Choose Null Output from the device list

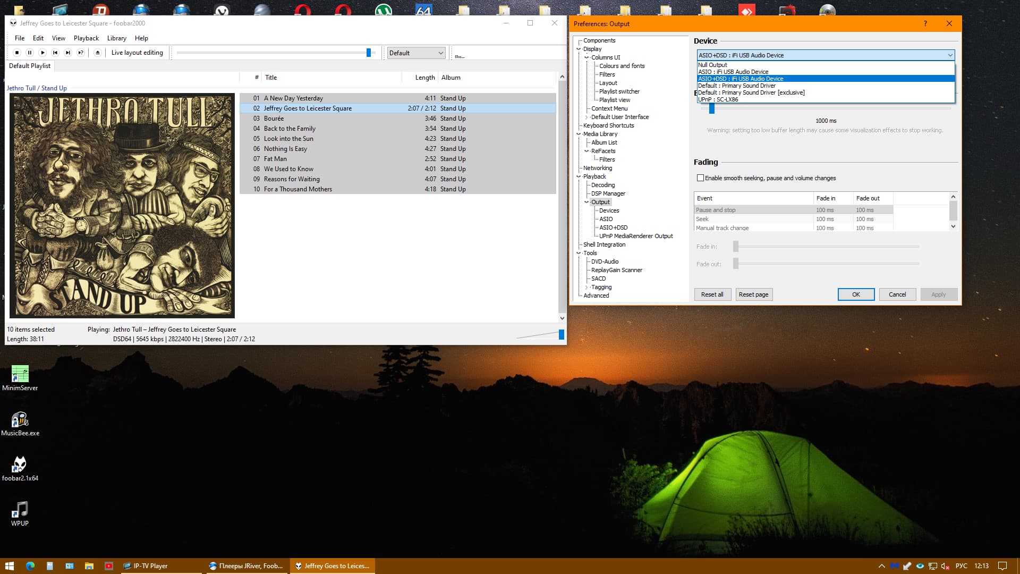712,65
